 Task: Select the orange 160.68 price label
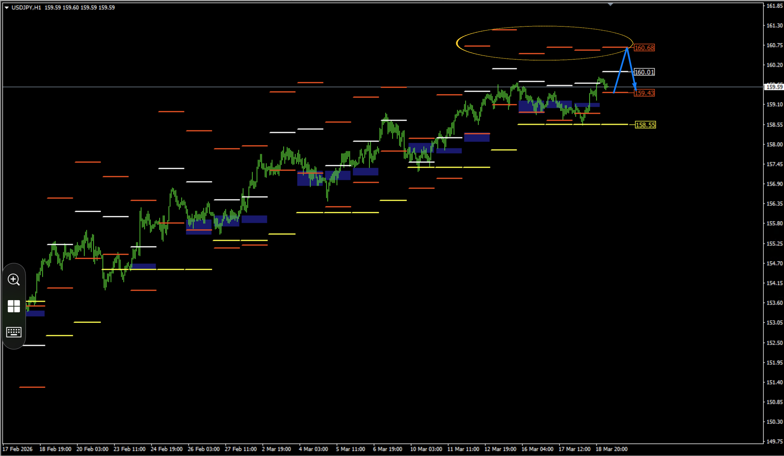pyautogui.click(x=644, y=48)
